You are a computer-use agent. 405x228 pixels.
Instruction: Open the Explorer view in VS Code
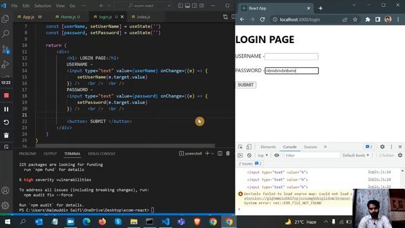5,18
